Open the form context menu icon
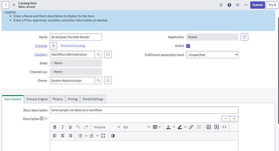Image resolution: width=279 pixels, height=151 pixels. pos(14,5)
